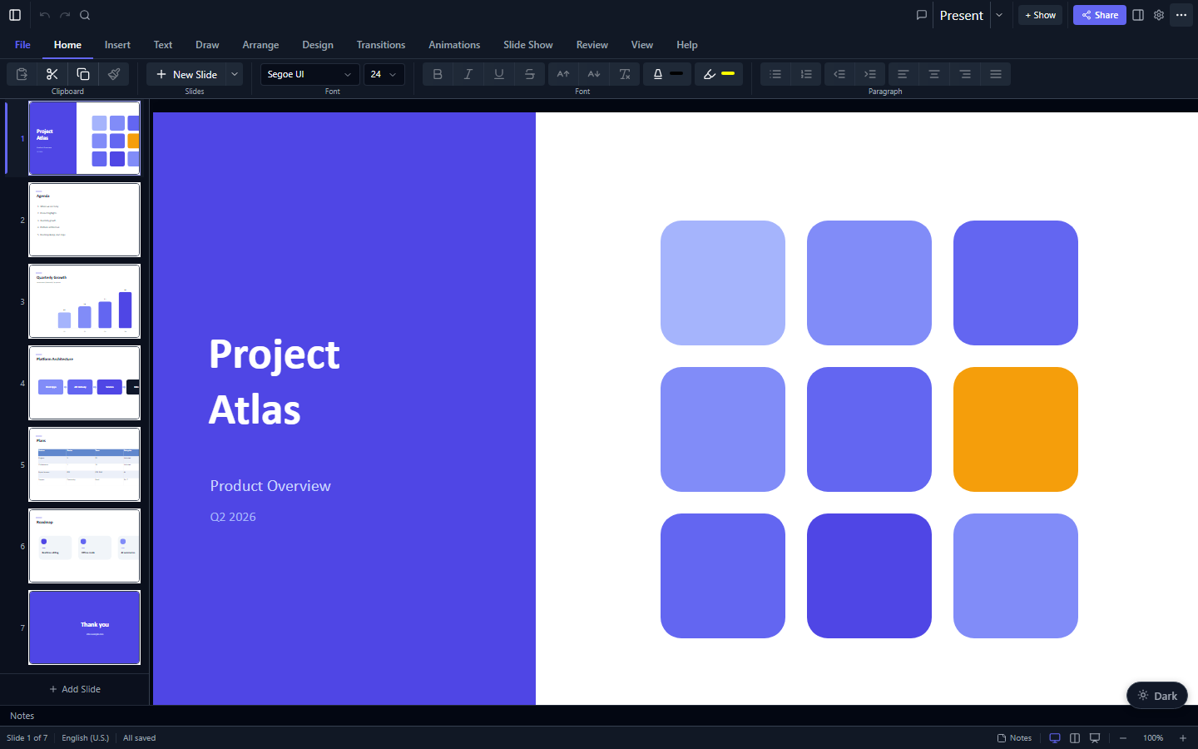
Task: Increase paragraph indent
Action: (870, 74)
